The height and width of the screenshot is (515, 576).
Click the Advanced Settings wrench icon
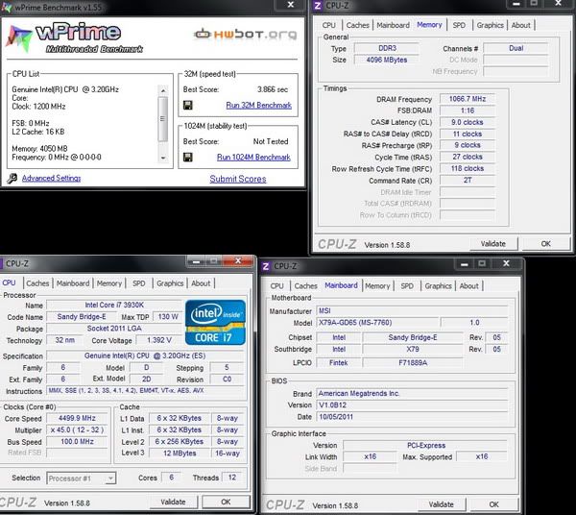click(x=12, y=179)
